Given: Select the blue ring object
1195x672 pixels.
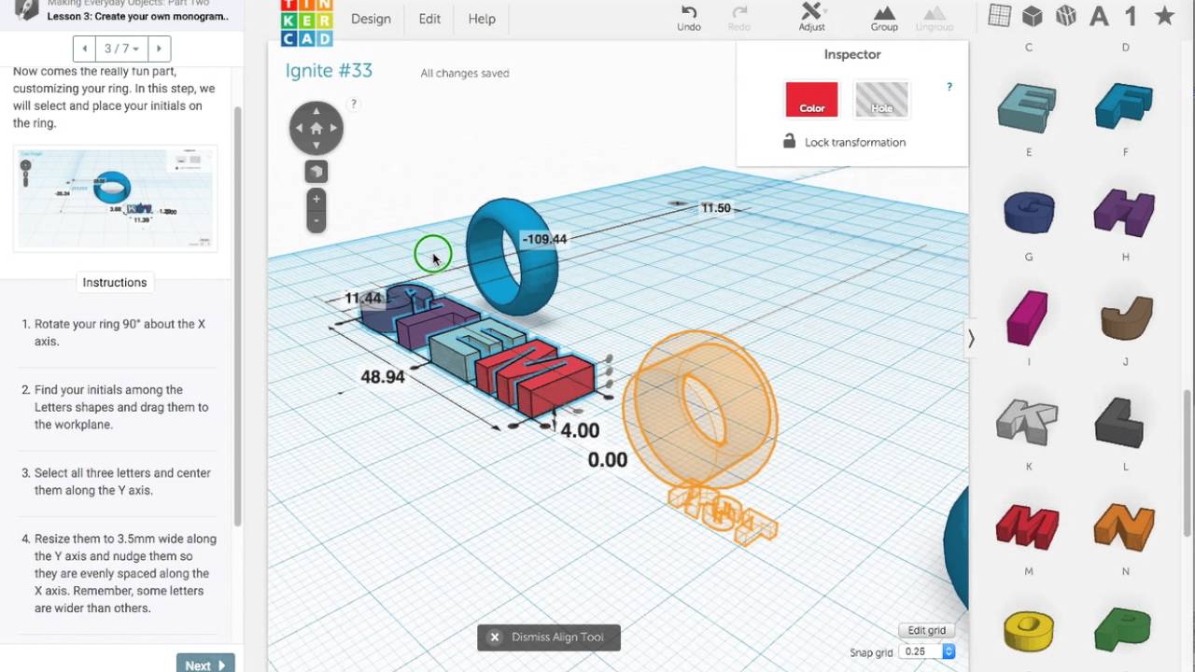Looking at the screenshot, I should click(512, 256).
